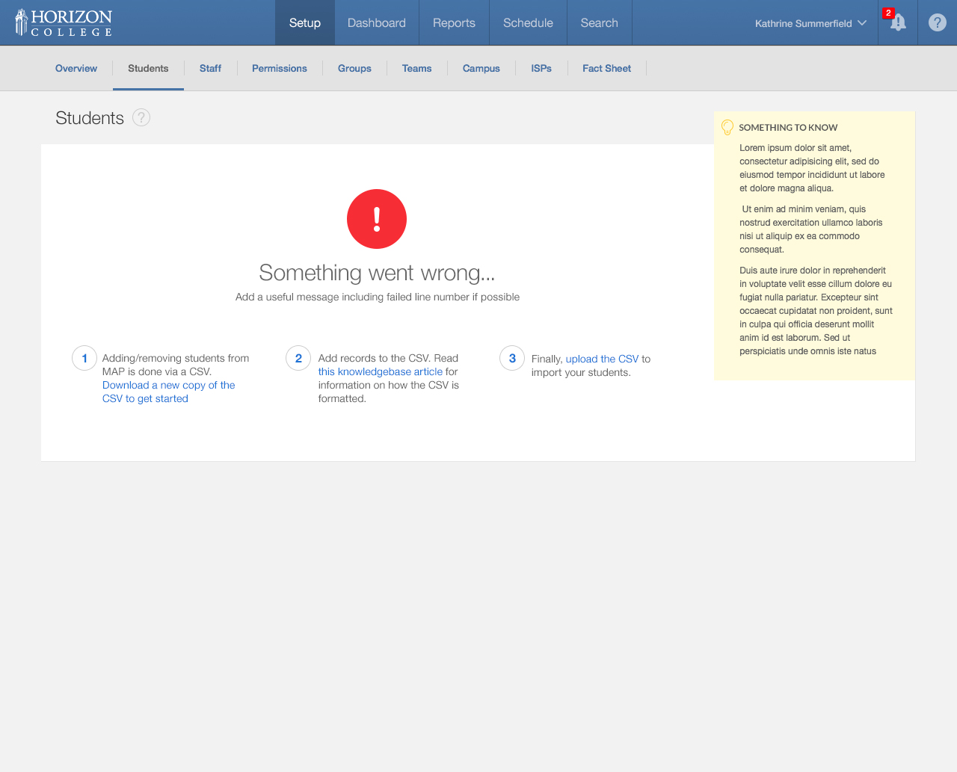Click the 'upload the CSV' link
Screen dimensions: 957x772
click(603, 359)
